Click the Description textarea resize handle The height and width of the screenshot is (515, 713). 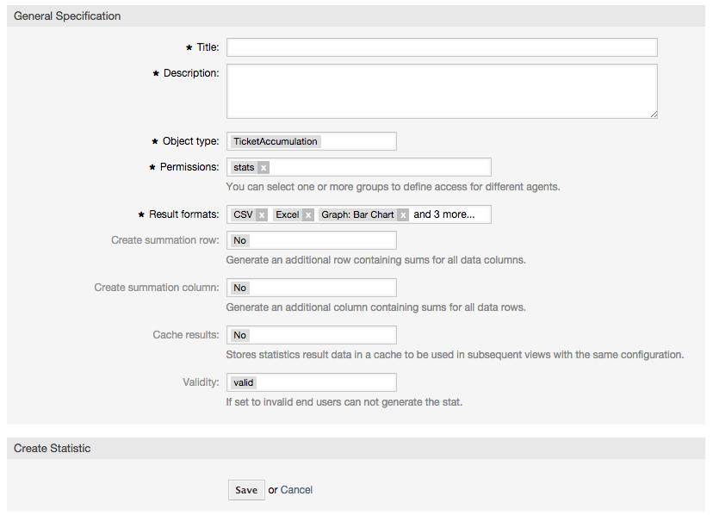[x=654, y=114]
